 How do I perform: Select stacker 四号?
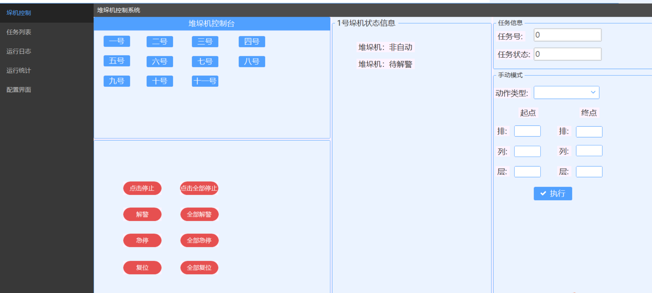pyautogui.click(x=252, y=42)
